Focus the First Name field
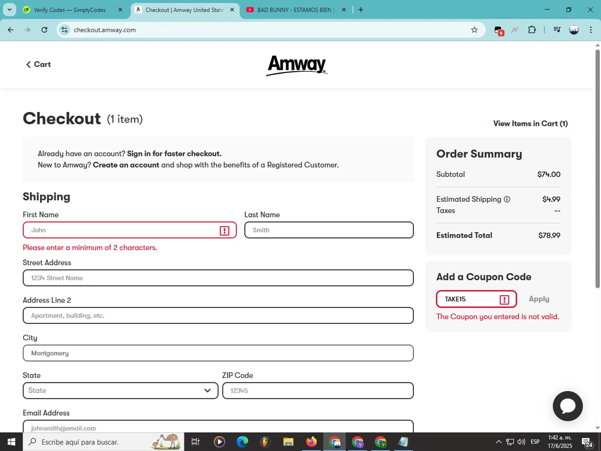This screenshot has width=601, height=451. click(x=129, y=230)
